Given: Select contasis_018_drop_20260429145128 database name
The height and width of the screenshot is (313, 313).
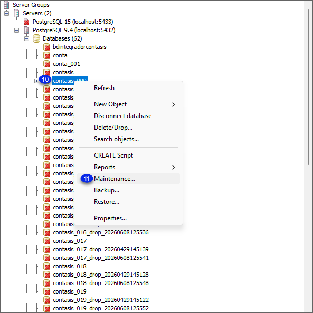Looking at the screenshot, I should point(101,275).
